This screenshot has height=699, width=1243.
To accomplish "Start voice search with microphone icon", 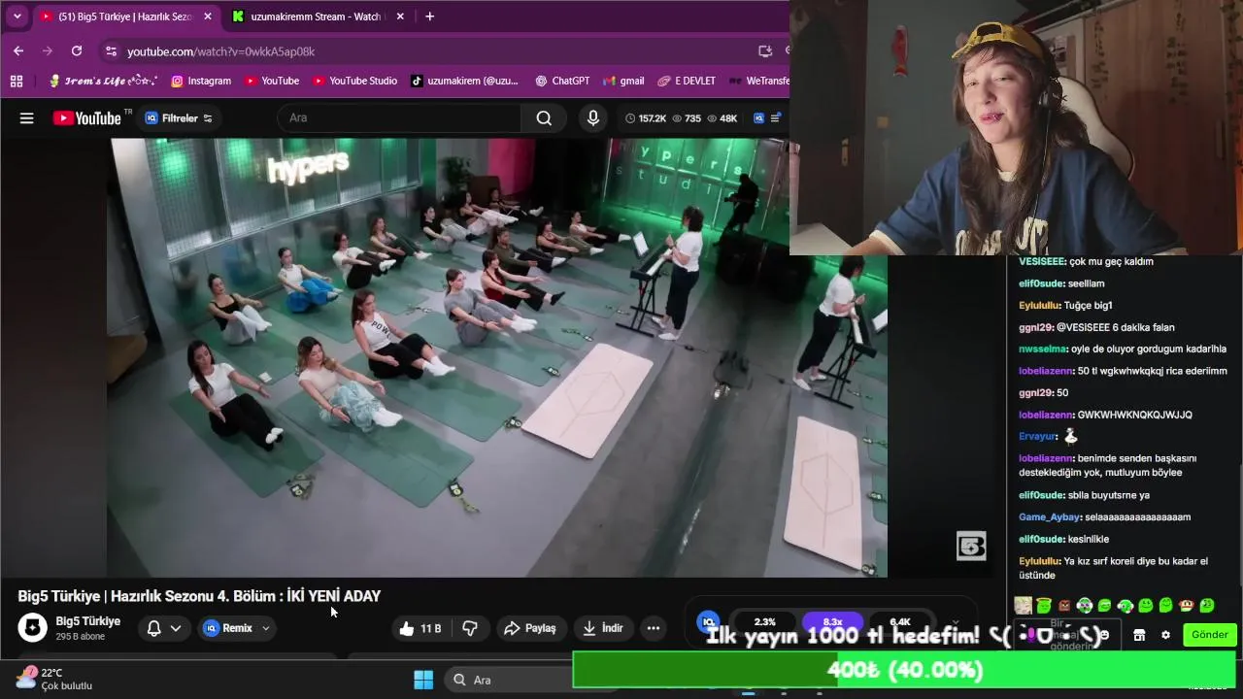I will click(x=593, y=118).
